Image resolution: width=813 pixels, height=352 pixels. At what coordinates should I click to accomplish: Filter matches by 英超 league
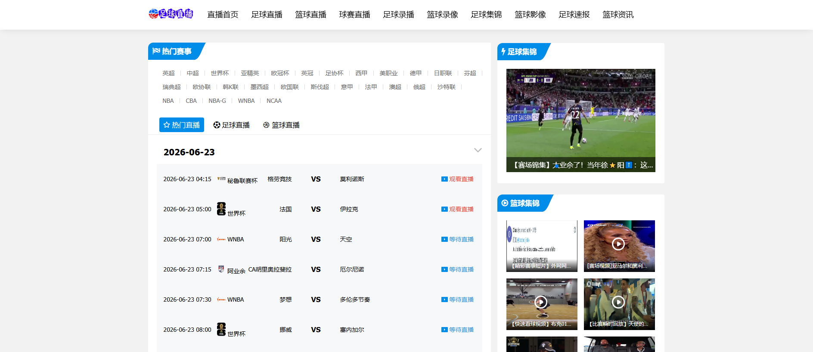[168, 73]
